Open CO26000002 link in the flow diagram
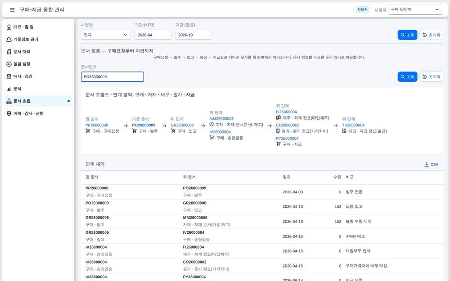This screenshot has width=450, height=281. click(288, 125)
